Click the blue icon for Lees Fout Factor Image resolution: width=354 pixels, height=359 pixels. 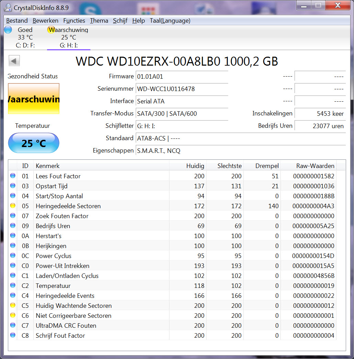click(x=13, y=176)
